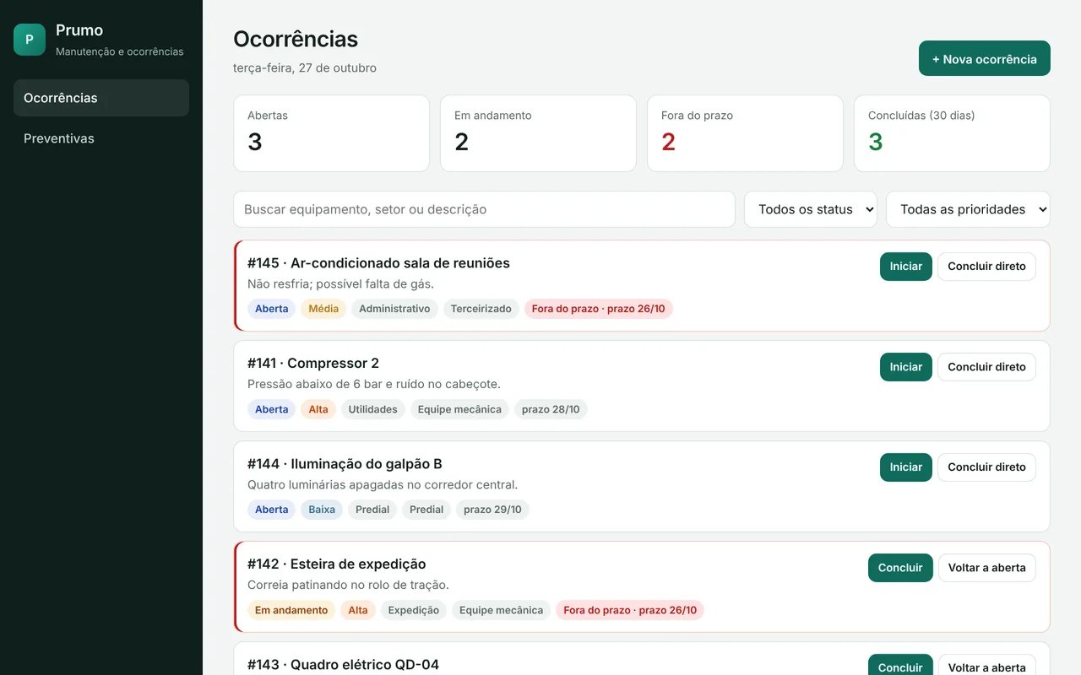The image size is (1081, 675).
Task: Focus the equipment search field
Action: point(484,209)
